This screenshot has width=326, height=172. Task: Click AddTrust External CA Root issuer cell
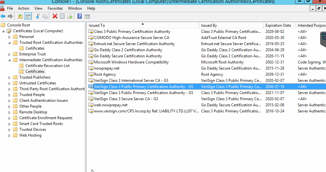tap(223, 38)
